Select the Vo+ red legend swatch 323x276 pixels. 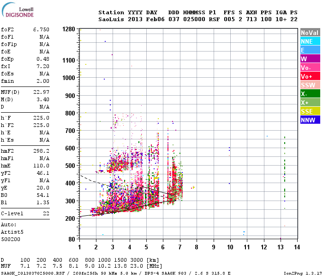coord(310,76)
